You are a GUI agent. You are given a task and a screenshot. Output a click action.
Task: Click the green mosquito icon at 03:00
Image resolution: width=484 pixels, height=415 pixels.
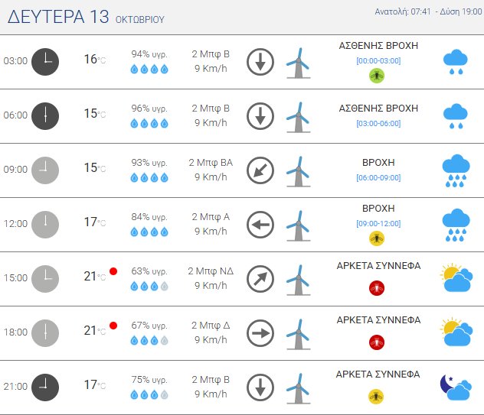pyautogui.click(x=376, y=75)
